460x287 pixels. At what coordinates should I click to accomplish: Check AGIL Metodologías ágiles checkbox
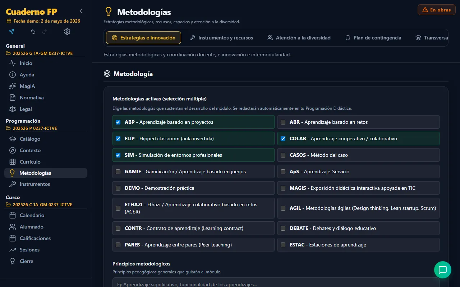(283, 208)
